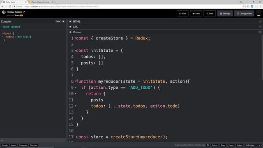Open the Chrome three-dot menu
The height and width of the screenshot is (148, 263).
pos(261,7)
